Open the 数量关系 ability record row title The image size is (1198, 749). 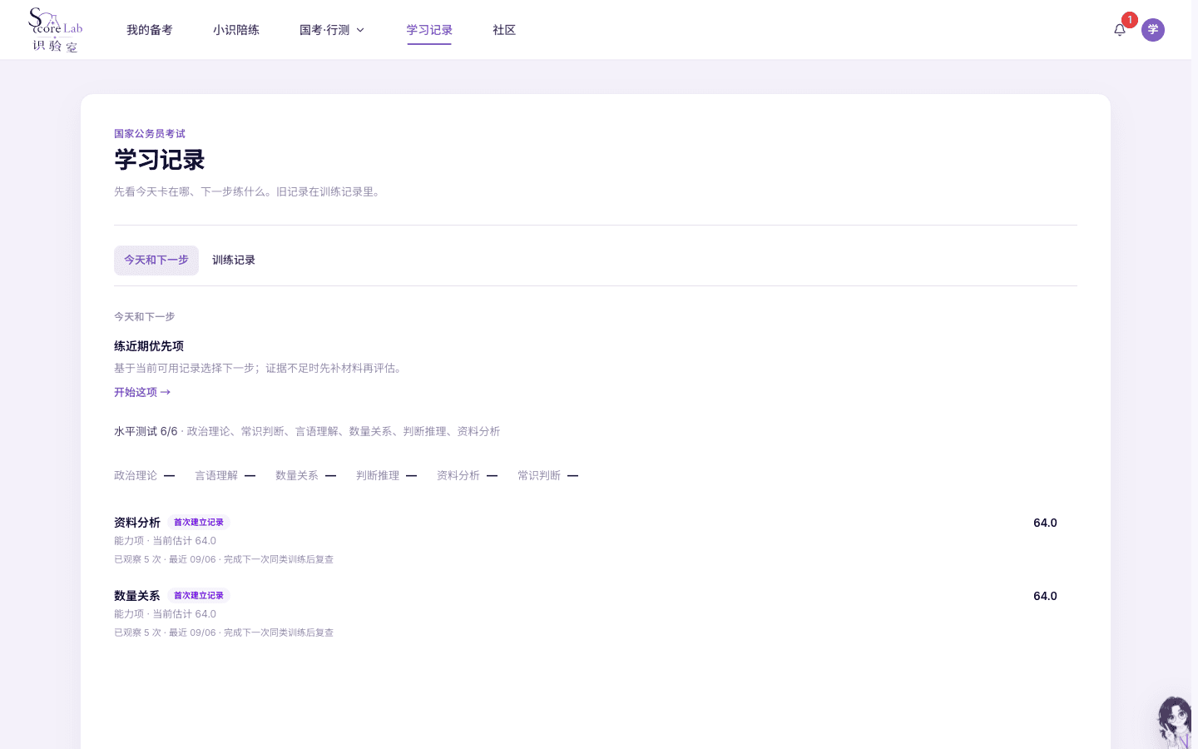[x=137, y=596]
